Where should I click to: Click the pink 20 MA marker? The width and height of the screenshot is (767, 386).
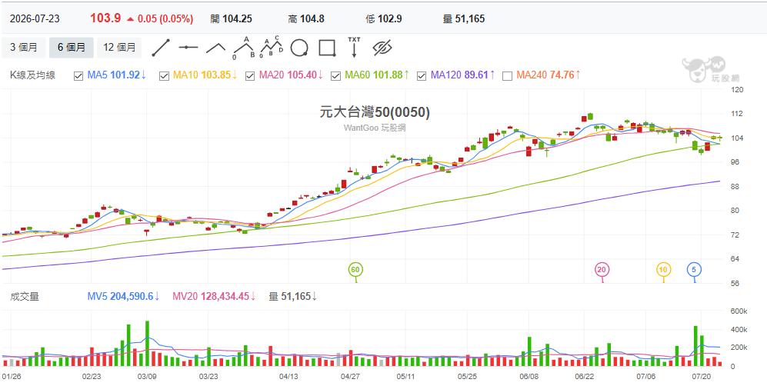(602, 270)
